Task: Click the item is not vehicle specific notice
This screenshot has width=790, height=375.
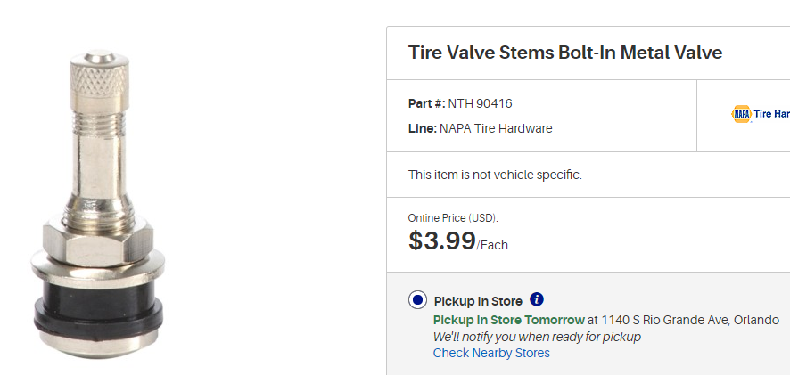Action: tap(495, 175)
